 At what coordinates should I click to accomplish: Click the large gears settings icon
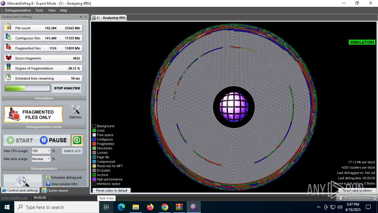[23, 181]
